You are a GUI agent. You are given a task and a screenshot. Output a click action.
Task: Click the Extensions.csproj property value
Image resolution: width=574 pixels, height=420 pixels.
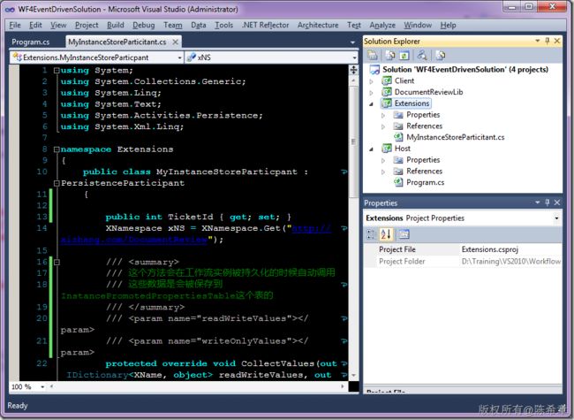[490, 249]
